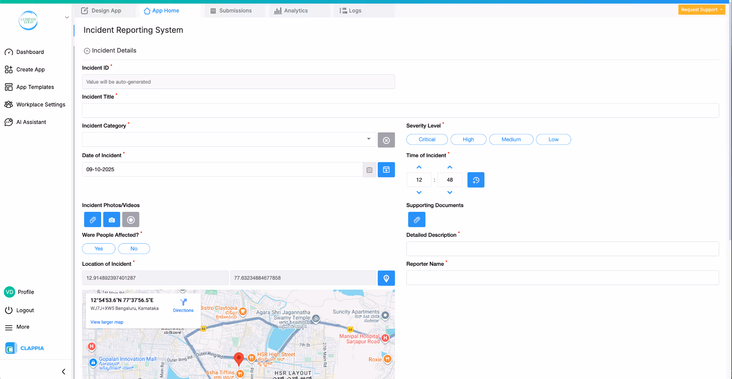Switch to the Submissions tab
This screenshot has height=379, width=732.
234,10
